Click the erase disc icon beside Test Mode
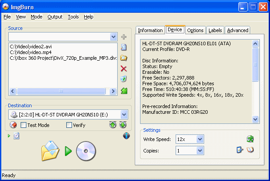 (x=13, y=125)
